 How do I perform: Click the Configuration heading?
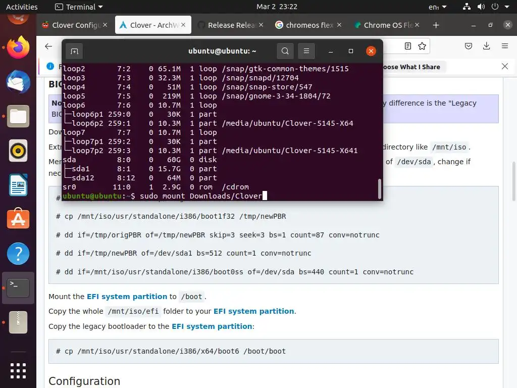pos(84,381)
